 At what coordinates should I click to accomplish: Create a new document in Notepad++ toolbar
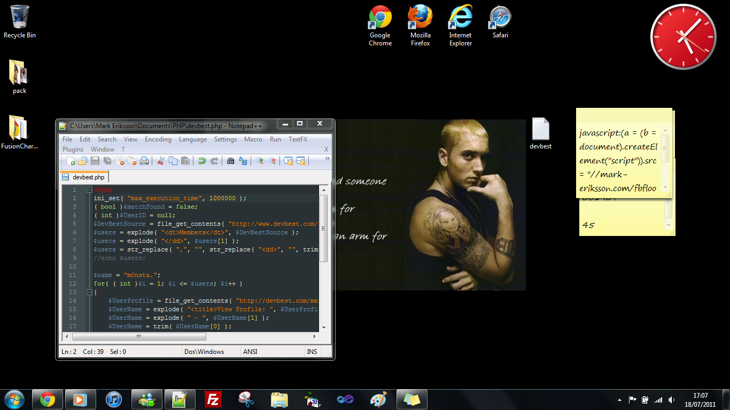(71, 161)
